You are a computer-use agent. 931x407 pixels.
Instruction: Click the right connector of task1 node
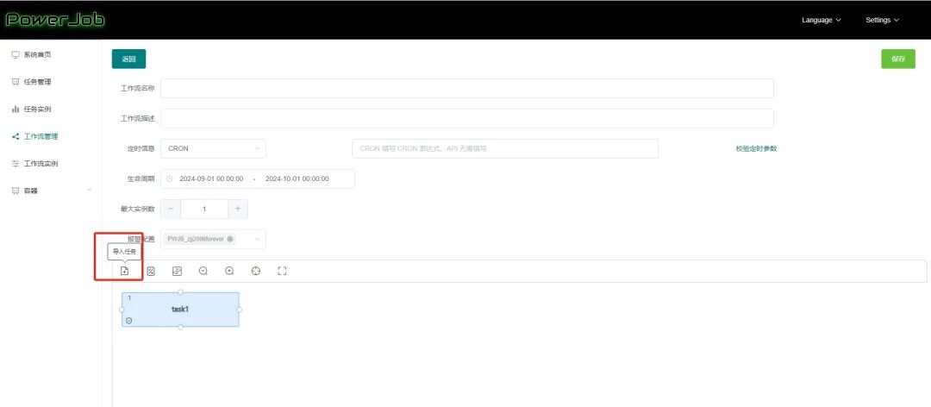click(x=240, y=310)
